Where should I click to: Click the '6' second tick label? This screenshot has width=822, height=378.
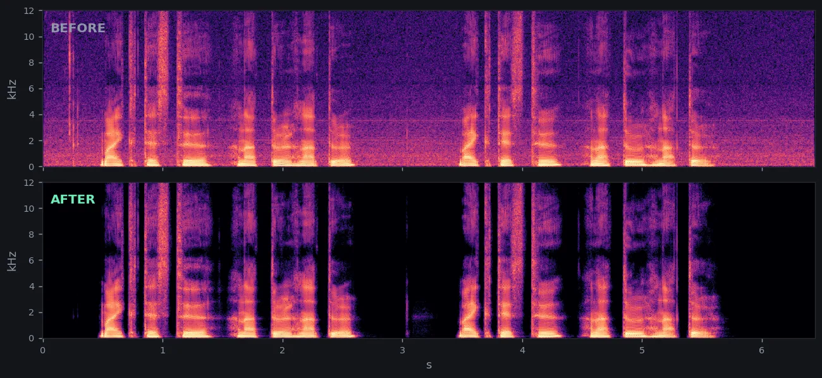click(762, 351)
